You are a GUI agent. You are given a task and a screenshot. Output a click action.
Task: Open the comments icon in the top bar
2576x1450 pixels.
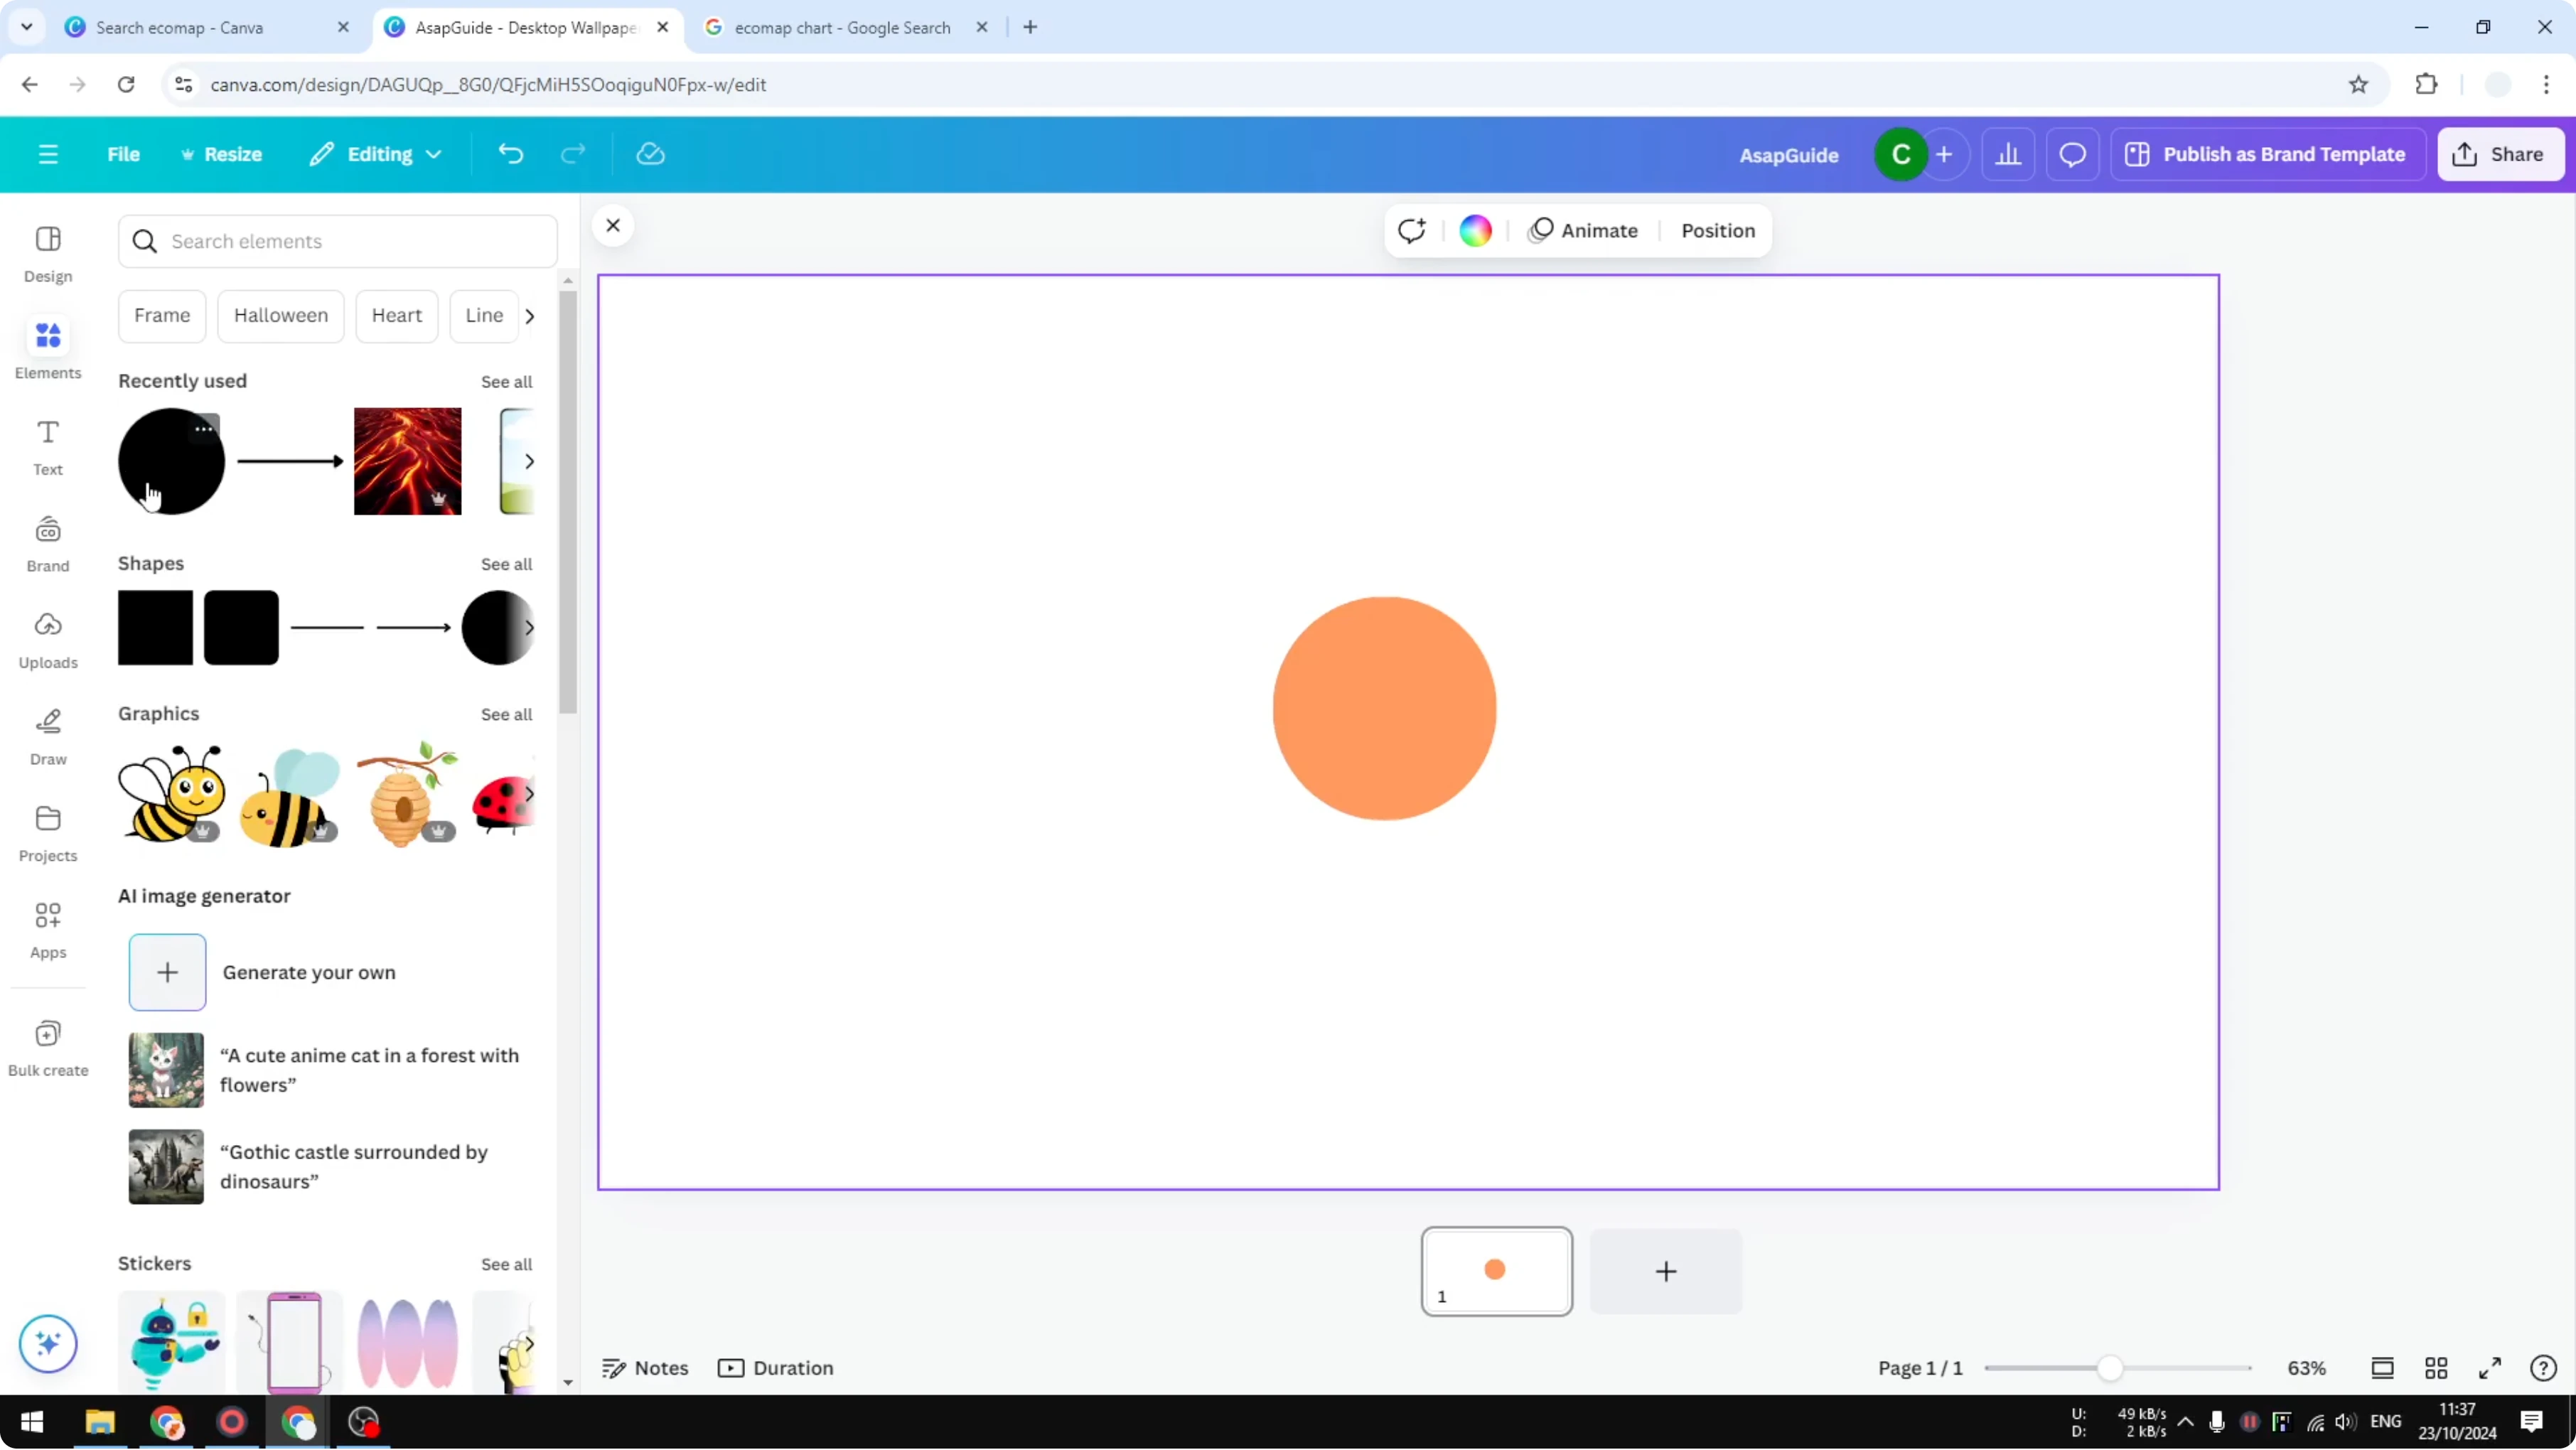[x=2072, y=154]
